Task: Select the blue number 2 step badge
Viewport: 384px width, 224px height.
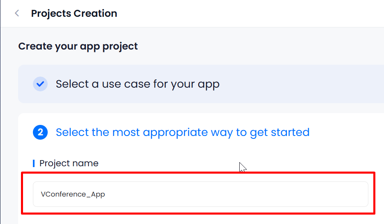Action: coord(40,132)
